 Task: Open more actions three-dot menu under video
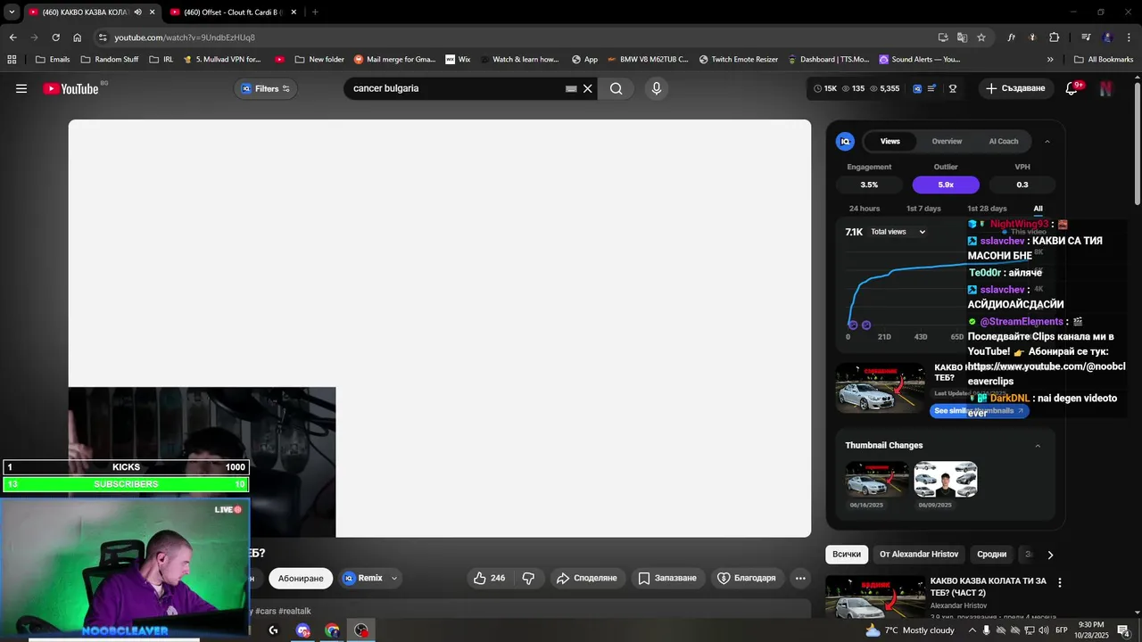point(800,579)
